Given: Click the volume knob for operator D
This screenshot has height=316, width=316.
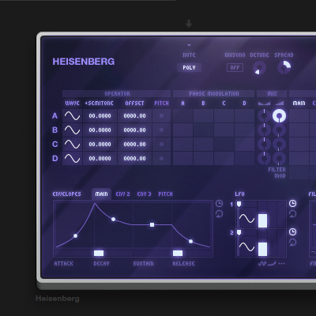Looking at the screenshot, I should pos(279,159).
